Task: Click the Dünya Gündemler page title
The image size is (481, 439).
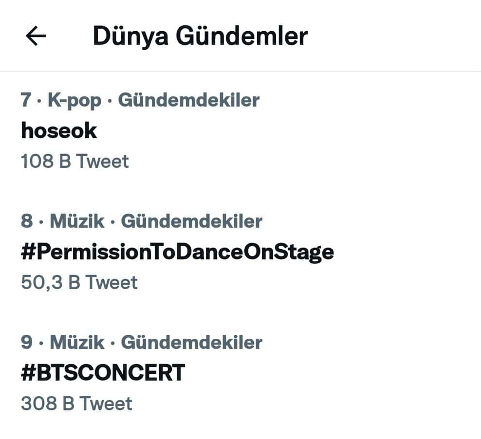Action: [200, 37]
